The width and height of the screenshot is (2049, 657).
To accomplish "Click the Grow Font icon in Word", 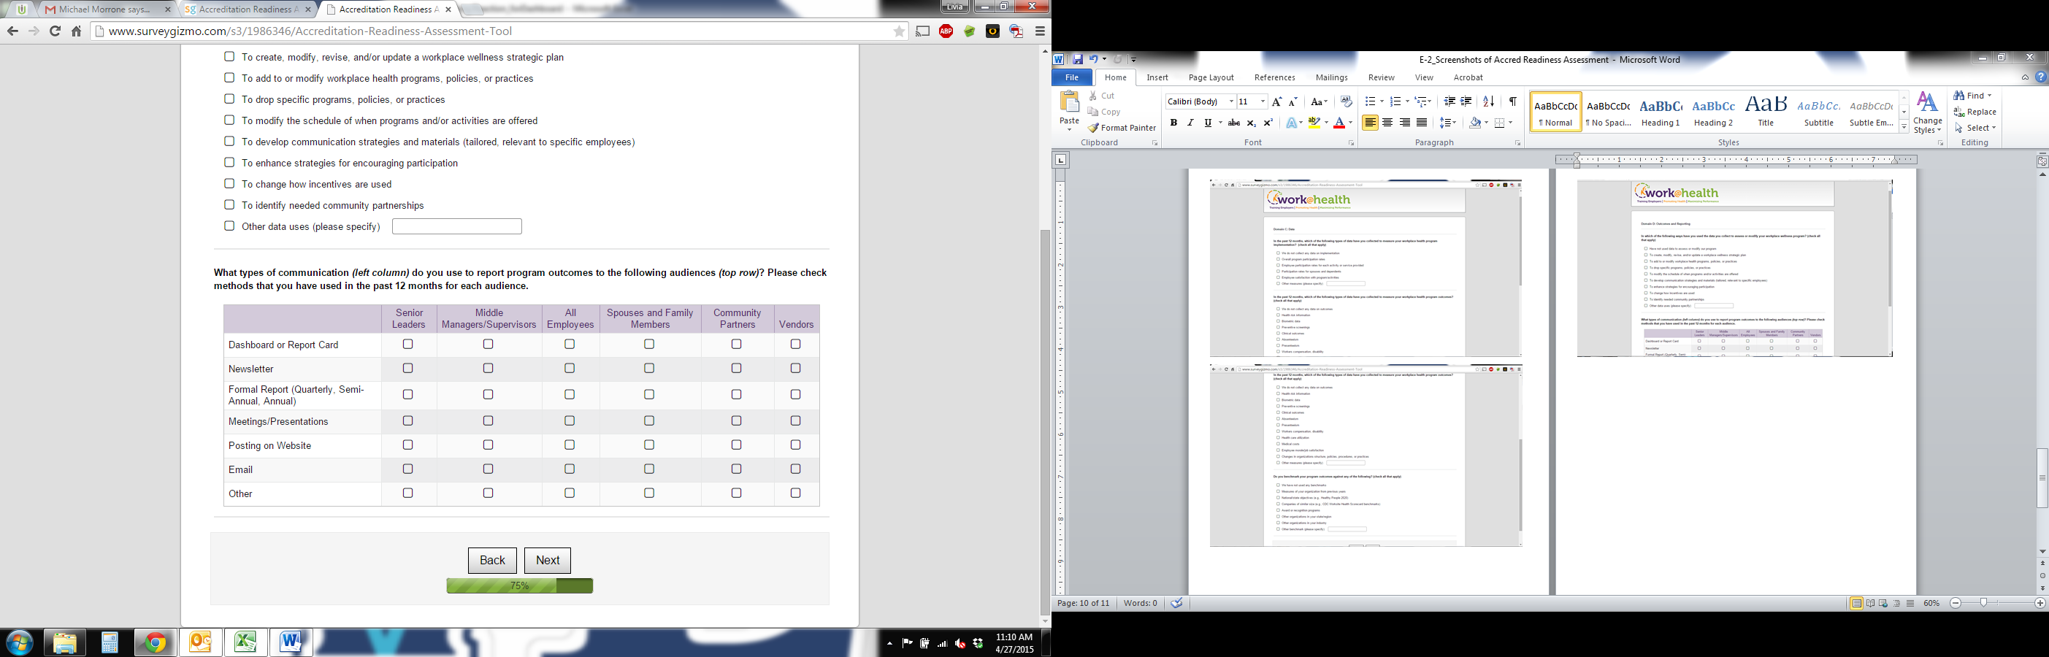I will 1276,101.
